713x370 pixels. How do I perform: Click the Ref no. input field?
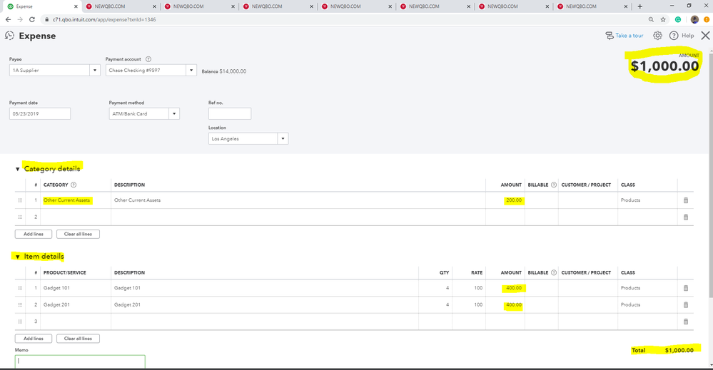(230, 113)
